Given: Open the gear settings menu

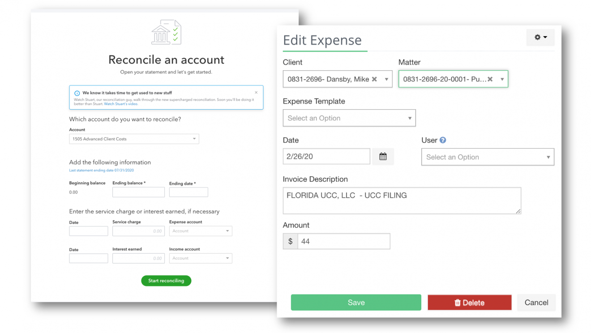Looking at the screenshot, I should click(x=540, y=38).
